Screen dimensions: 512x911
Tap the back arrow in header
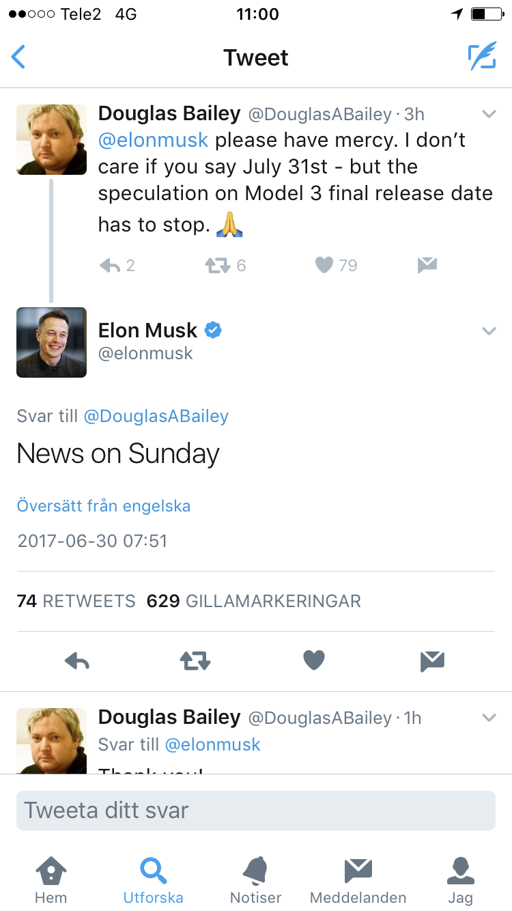[x=19, y=57]
